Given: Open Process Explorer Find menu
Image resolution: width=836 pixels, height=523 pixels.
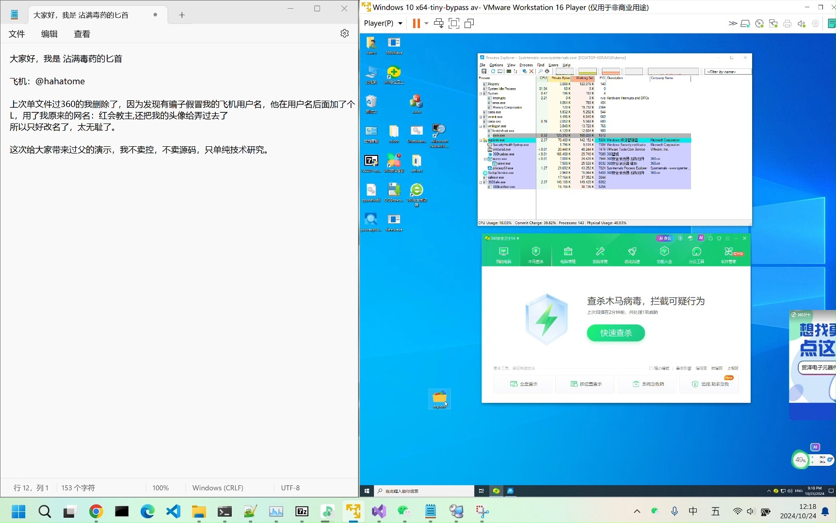Looking at the screenshot, I should click(x=541, y=65).
